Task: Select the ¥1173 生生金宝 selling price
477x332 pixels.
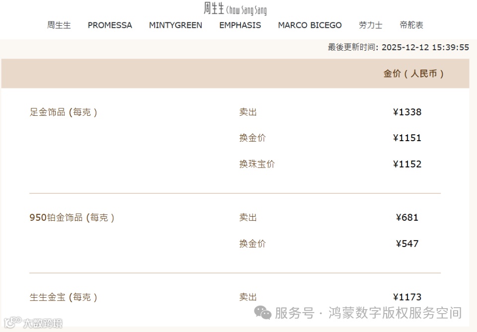Action: tap(407, 297)
